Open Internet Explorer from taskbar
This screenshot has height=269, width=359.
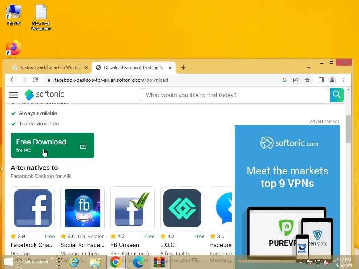click(x=74, y=262)
